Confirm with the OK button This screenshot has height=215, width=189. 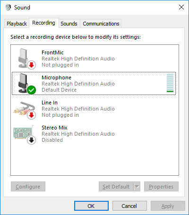(91, 206)
